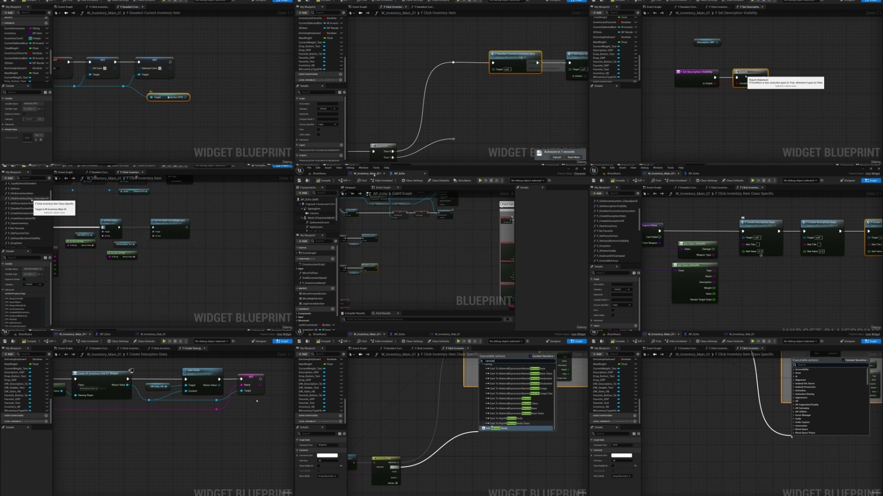The image size is (883, 496).
Task: Open debug object dropdown beside Simulation
Action: [529, 181]
